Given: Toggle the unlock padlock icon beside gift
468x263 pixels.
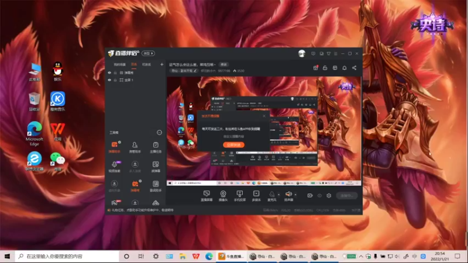Looking at the screenshot, I should pos(325,68).
